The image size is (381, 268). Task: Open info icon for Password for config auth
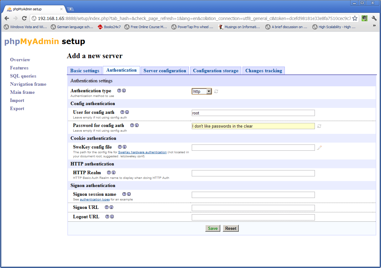pos(137,125)
